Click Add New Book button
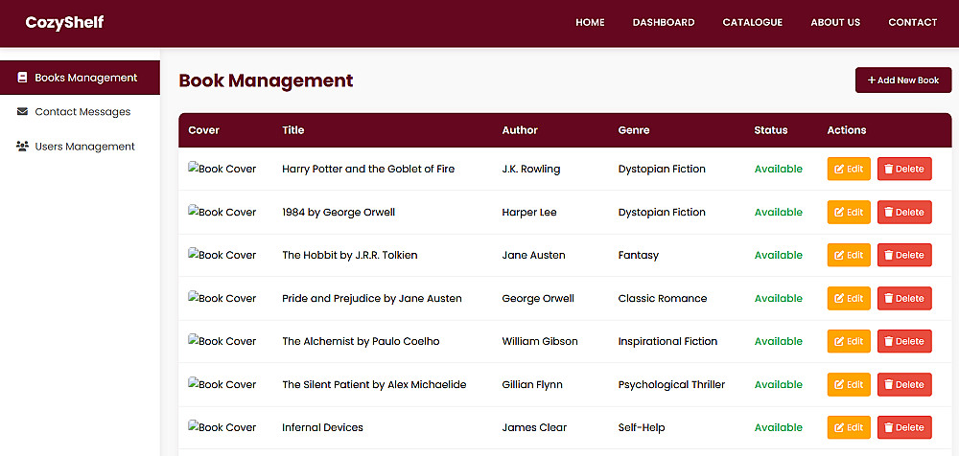This screenshot has width=959, height=456. pos(902,80)
